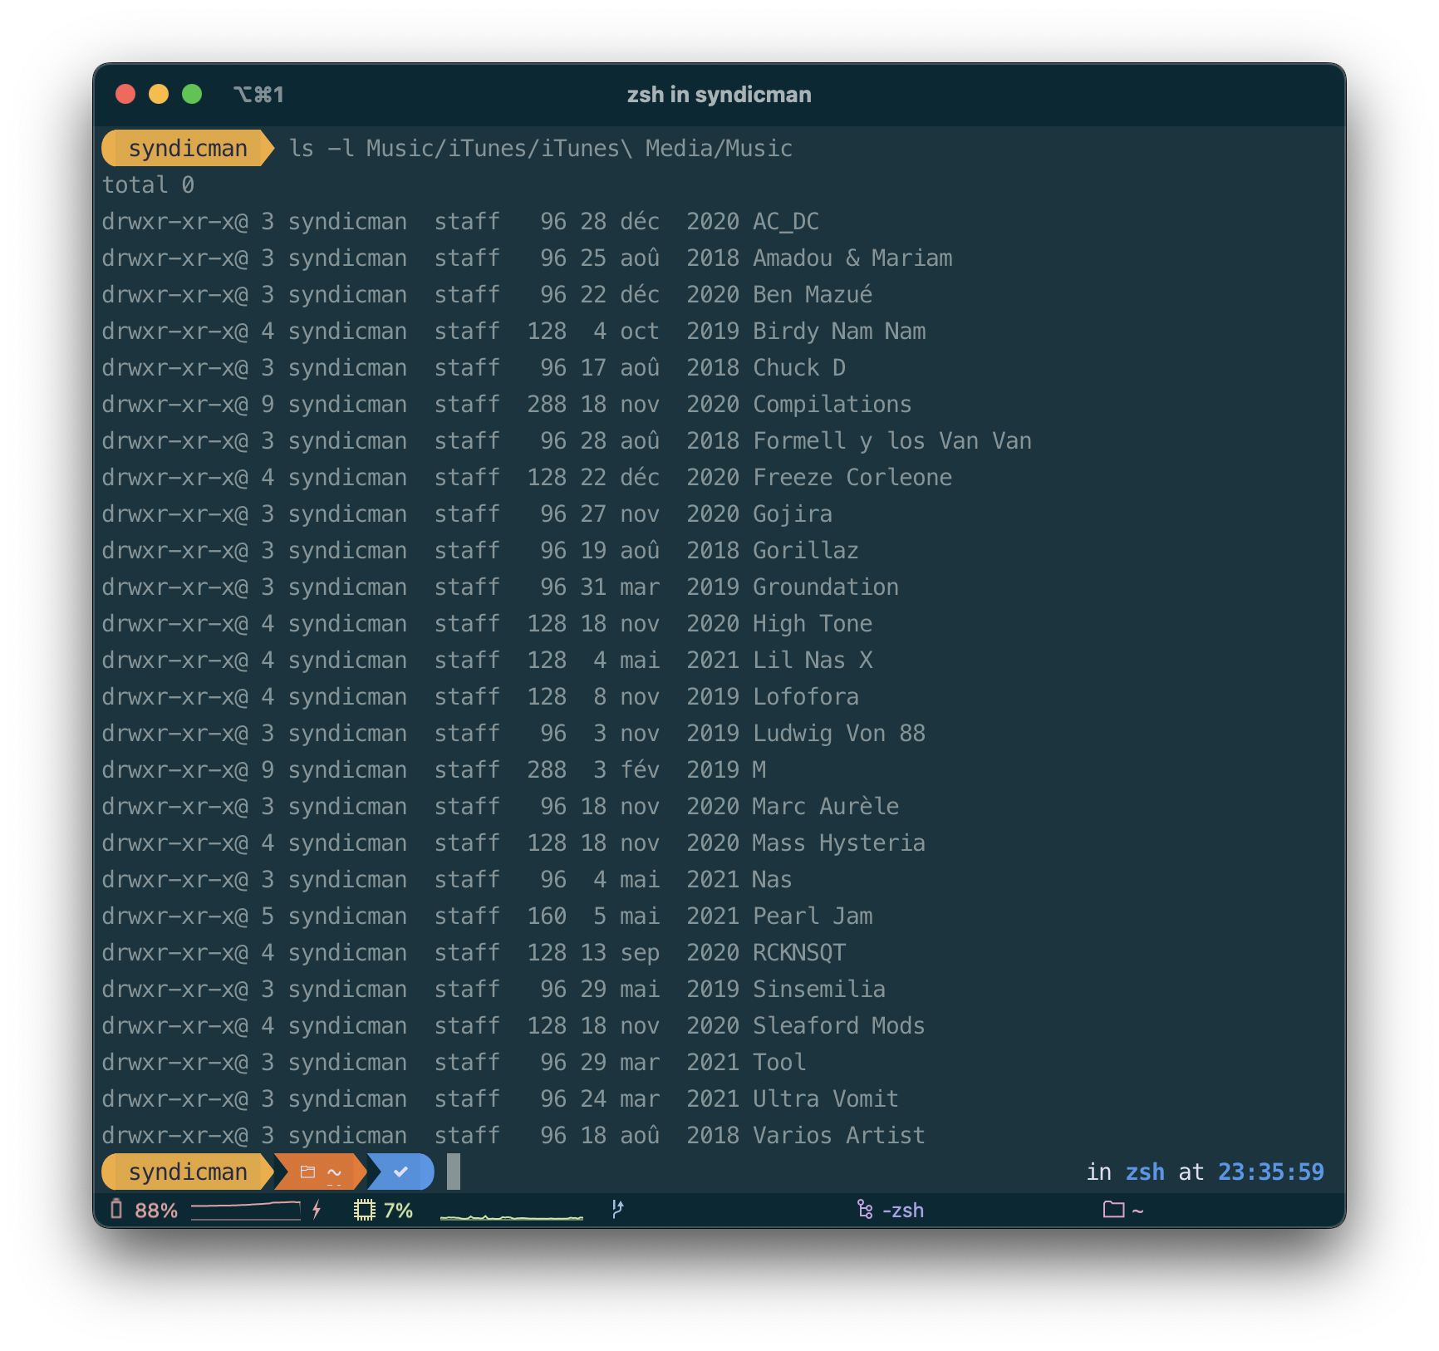Click the AC_DC directory name
The height and width of the screenshot is (1351, 1439).
786,221
